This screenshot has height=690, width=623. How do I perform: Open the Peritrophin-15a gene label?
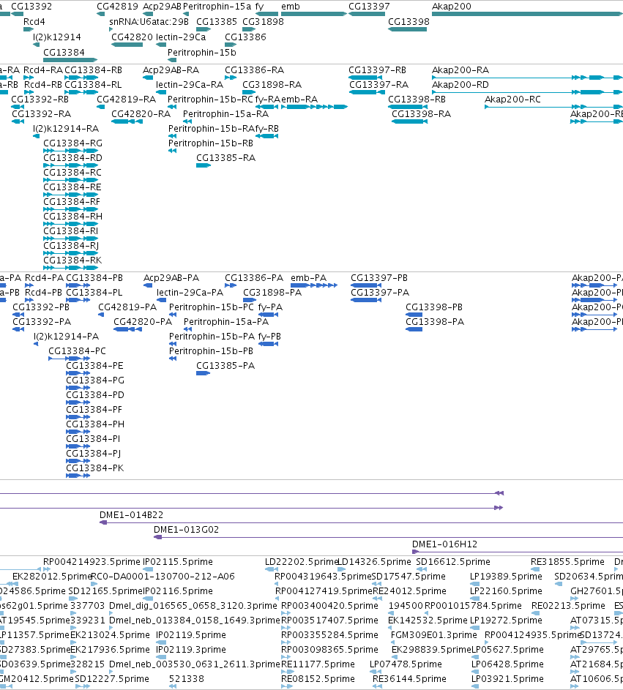coord(217,7)
